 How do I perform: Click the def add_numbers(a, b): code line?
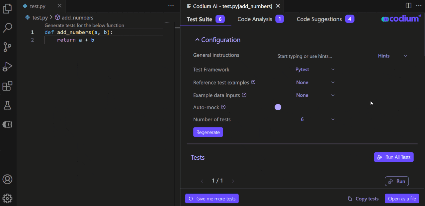[79, 32]
